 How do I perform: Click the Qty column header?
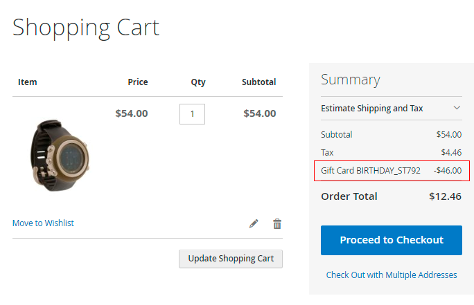(x=198, y=82)
